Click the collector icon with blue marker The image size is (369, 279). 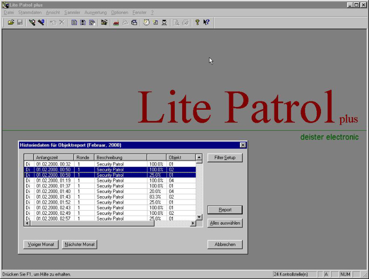tap(41, 22)
